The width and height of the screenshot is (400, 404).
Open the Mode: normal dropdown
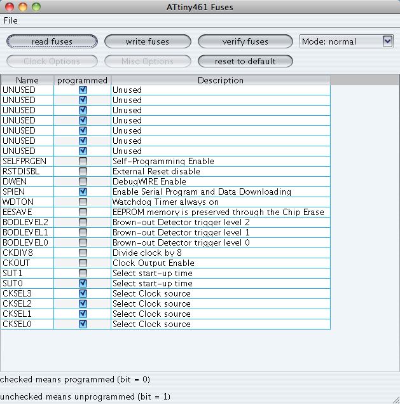[x=347, y=41]
